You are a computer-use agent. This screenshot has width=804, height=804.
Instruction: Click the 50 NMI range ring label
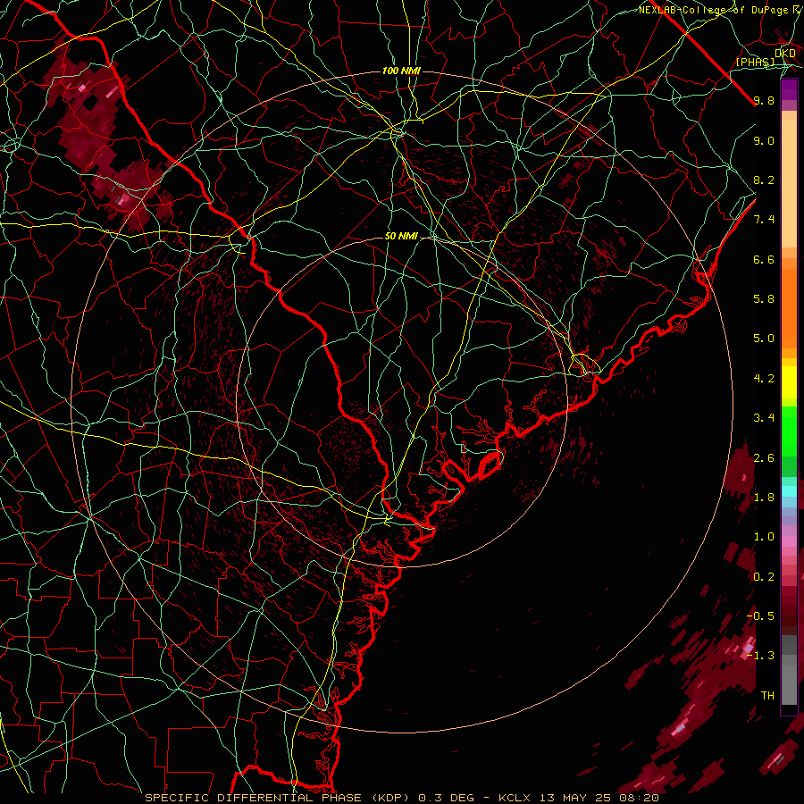401,236
